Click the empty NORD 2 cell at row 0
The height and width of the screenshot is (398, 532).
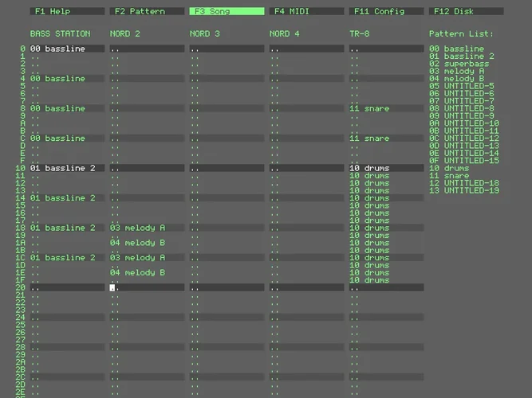coord(147,49)
